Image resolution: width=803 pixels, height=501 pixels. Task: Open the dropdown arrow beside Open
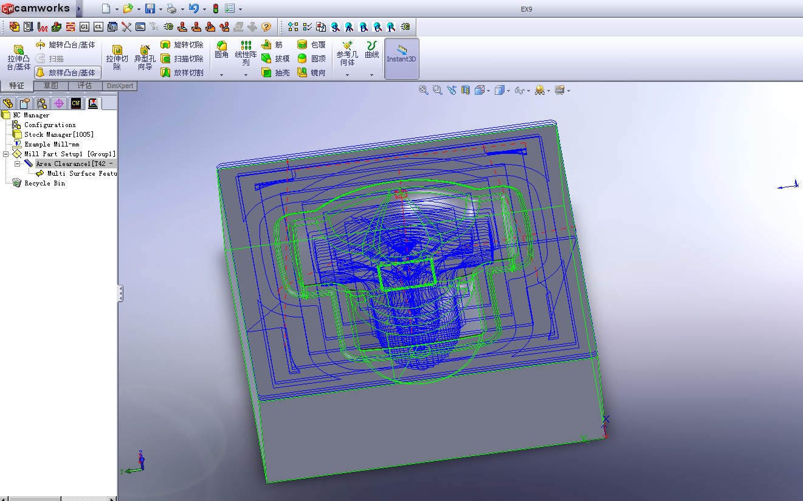pyautogui.click(x=138, y=9)
